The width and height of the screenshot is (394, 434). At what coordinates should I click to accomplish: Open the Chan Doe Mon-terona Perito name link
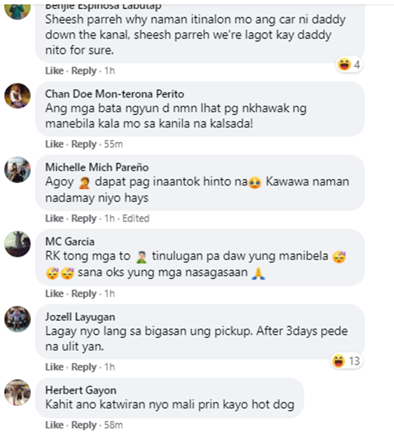115,94
